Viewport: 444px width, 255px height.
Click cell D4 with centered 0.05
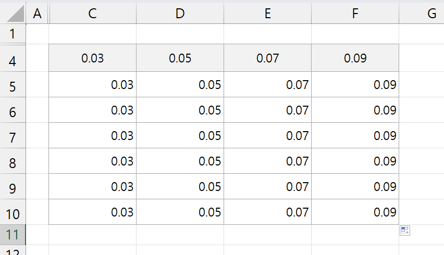click(x=180, y=58)
